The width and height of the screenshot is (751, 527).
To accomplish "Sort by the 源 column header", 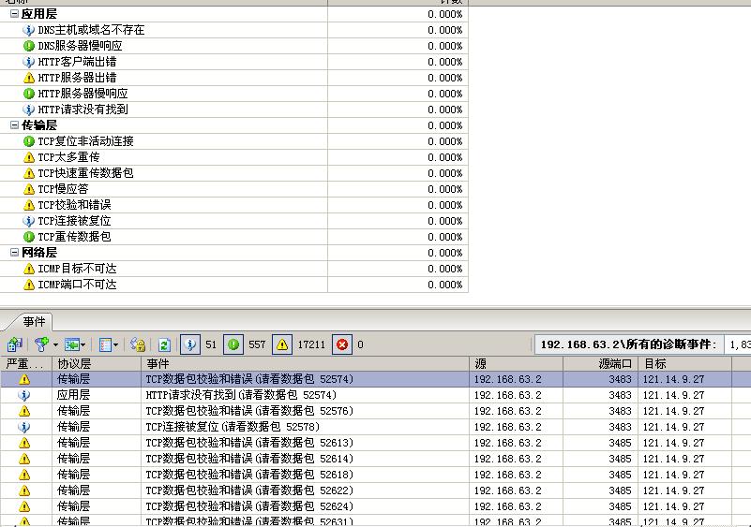I will tap(516, 363).
